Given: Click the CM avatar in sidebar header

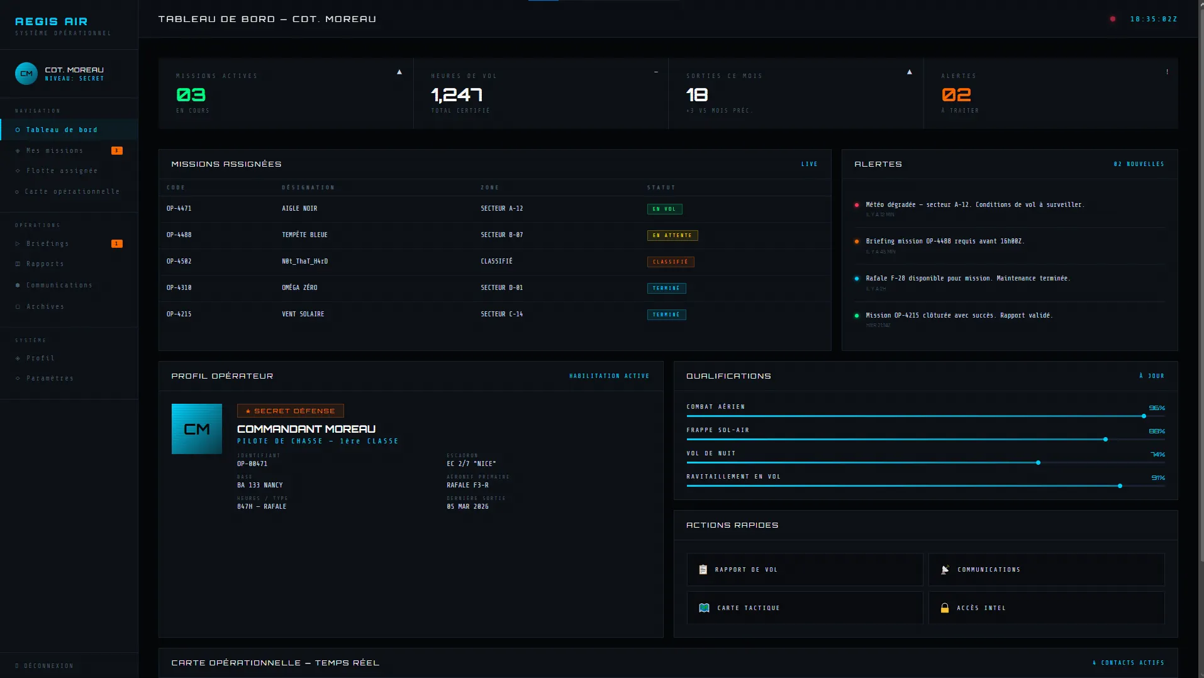Looking at the screenshot, I should pyautogui.click(x=26, y=74).
